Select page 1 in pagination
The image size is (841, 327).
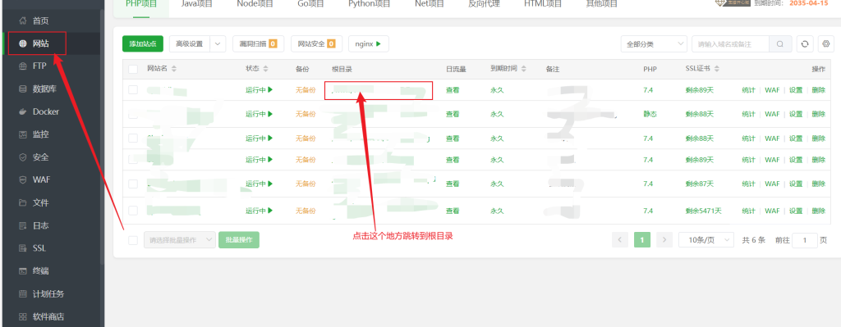(642, 240)
